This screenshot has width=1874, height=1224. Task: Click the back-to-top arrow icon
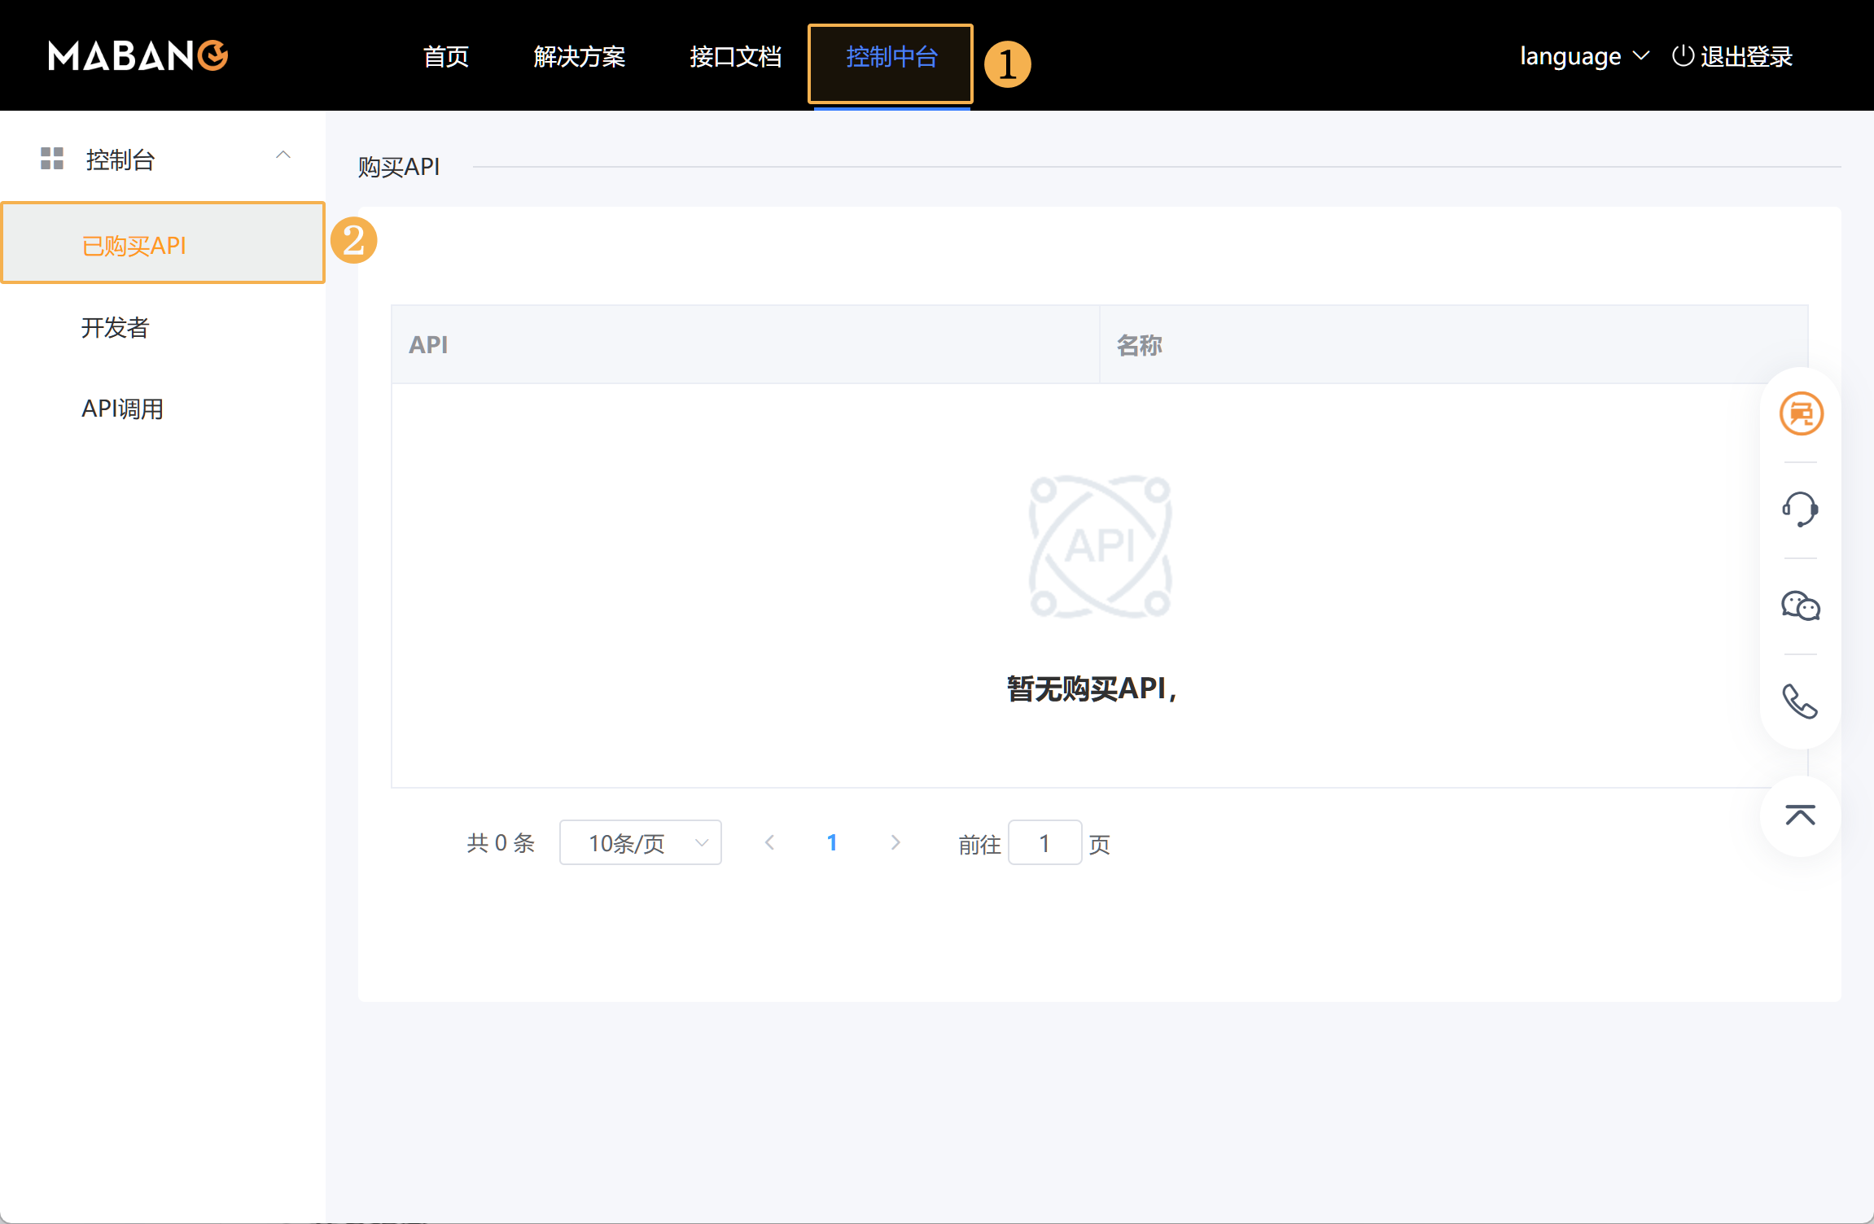tap(1801, 815)
